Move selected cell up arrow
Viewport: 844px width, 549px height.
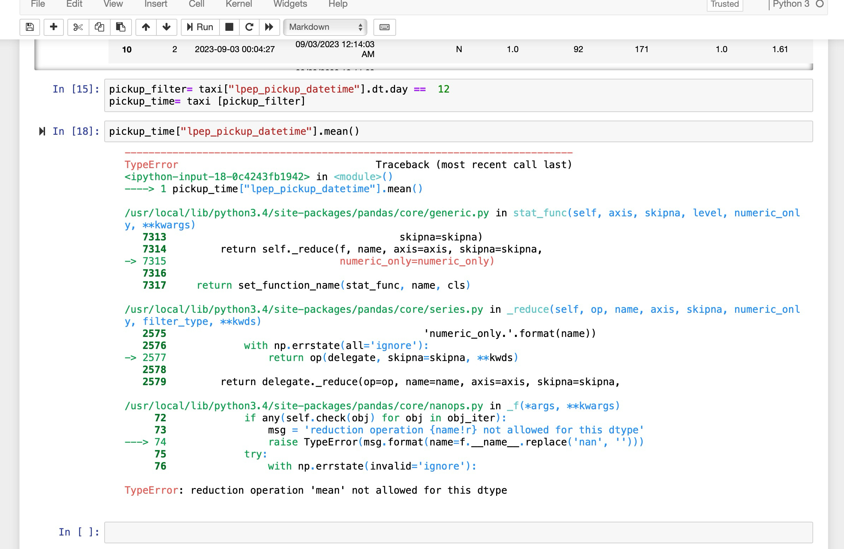[146, 27]
